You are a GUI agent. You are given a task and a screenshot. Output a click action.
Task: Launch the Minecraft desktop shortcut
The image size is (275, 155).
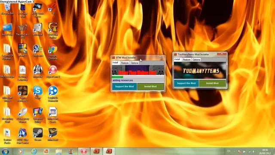pyautogui.click(x=53, y=135)
